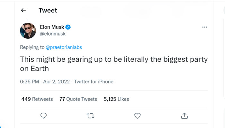Open the @praetorianlabs mention link

pos(64,47)
